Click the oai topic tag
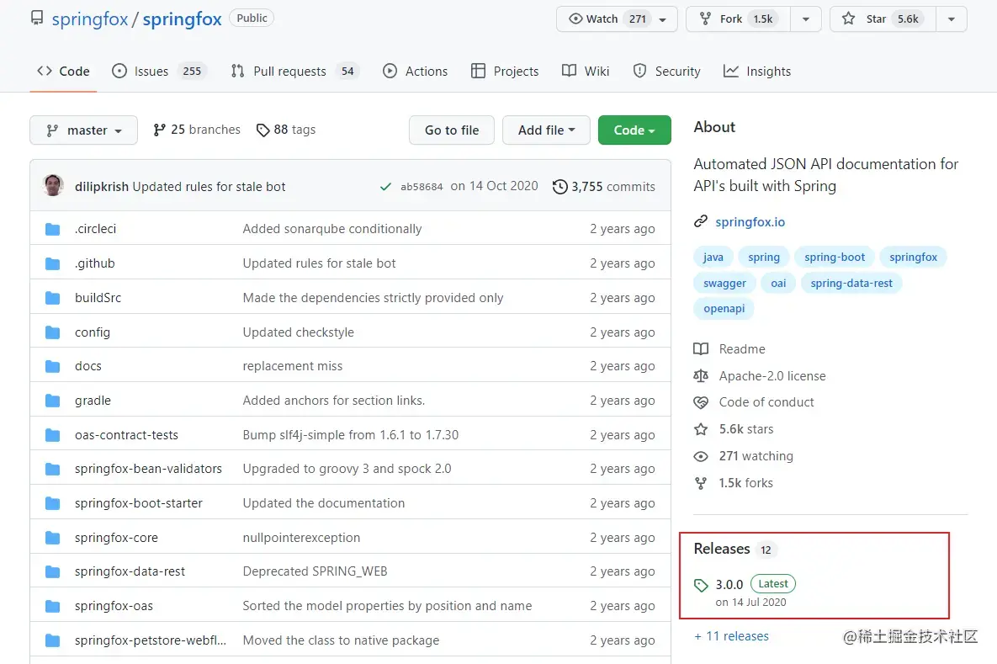Image resolution: width=997 pixels, height=664 pixels. 778,283
